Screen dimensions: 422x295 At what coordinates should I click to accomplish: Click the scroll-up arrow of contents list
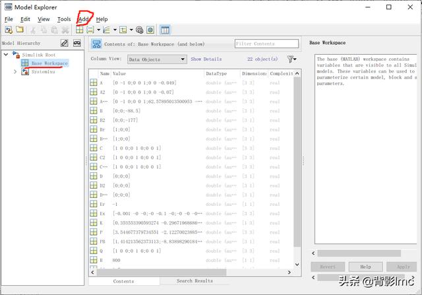point(297,73)
